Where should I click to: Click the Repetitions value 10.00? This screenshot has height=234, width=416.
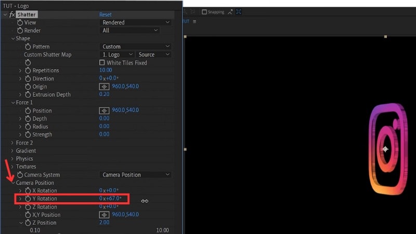pyautogui.click(x=106, y=70)
